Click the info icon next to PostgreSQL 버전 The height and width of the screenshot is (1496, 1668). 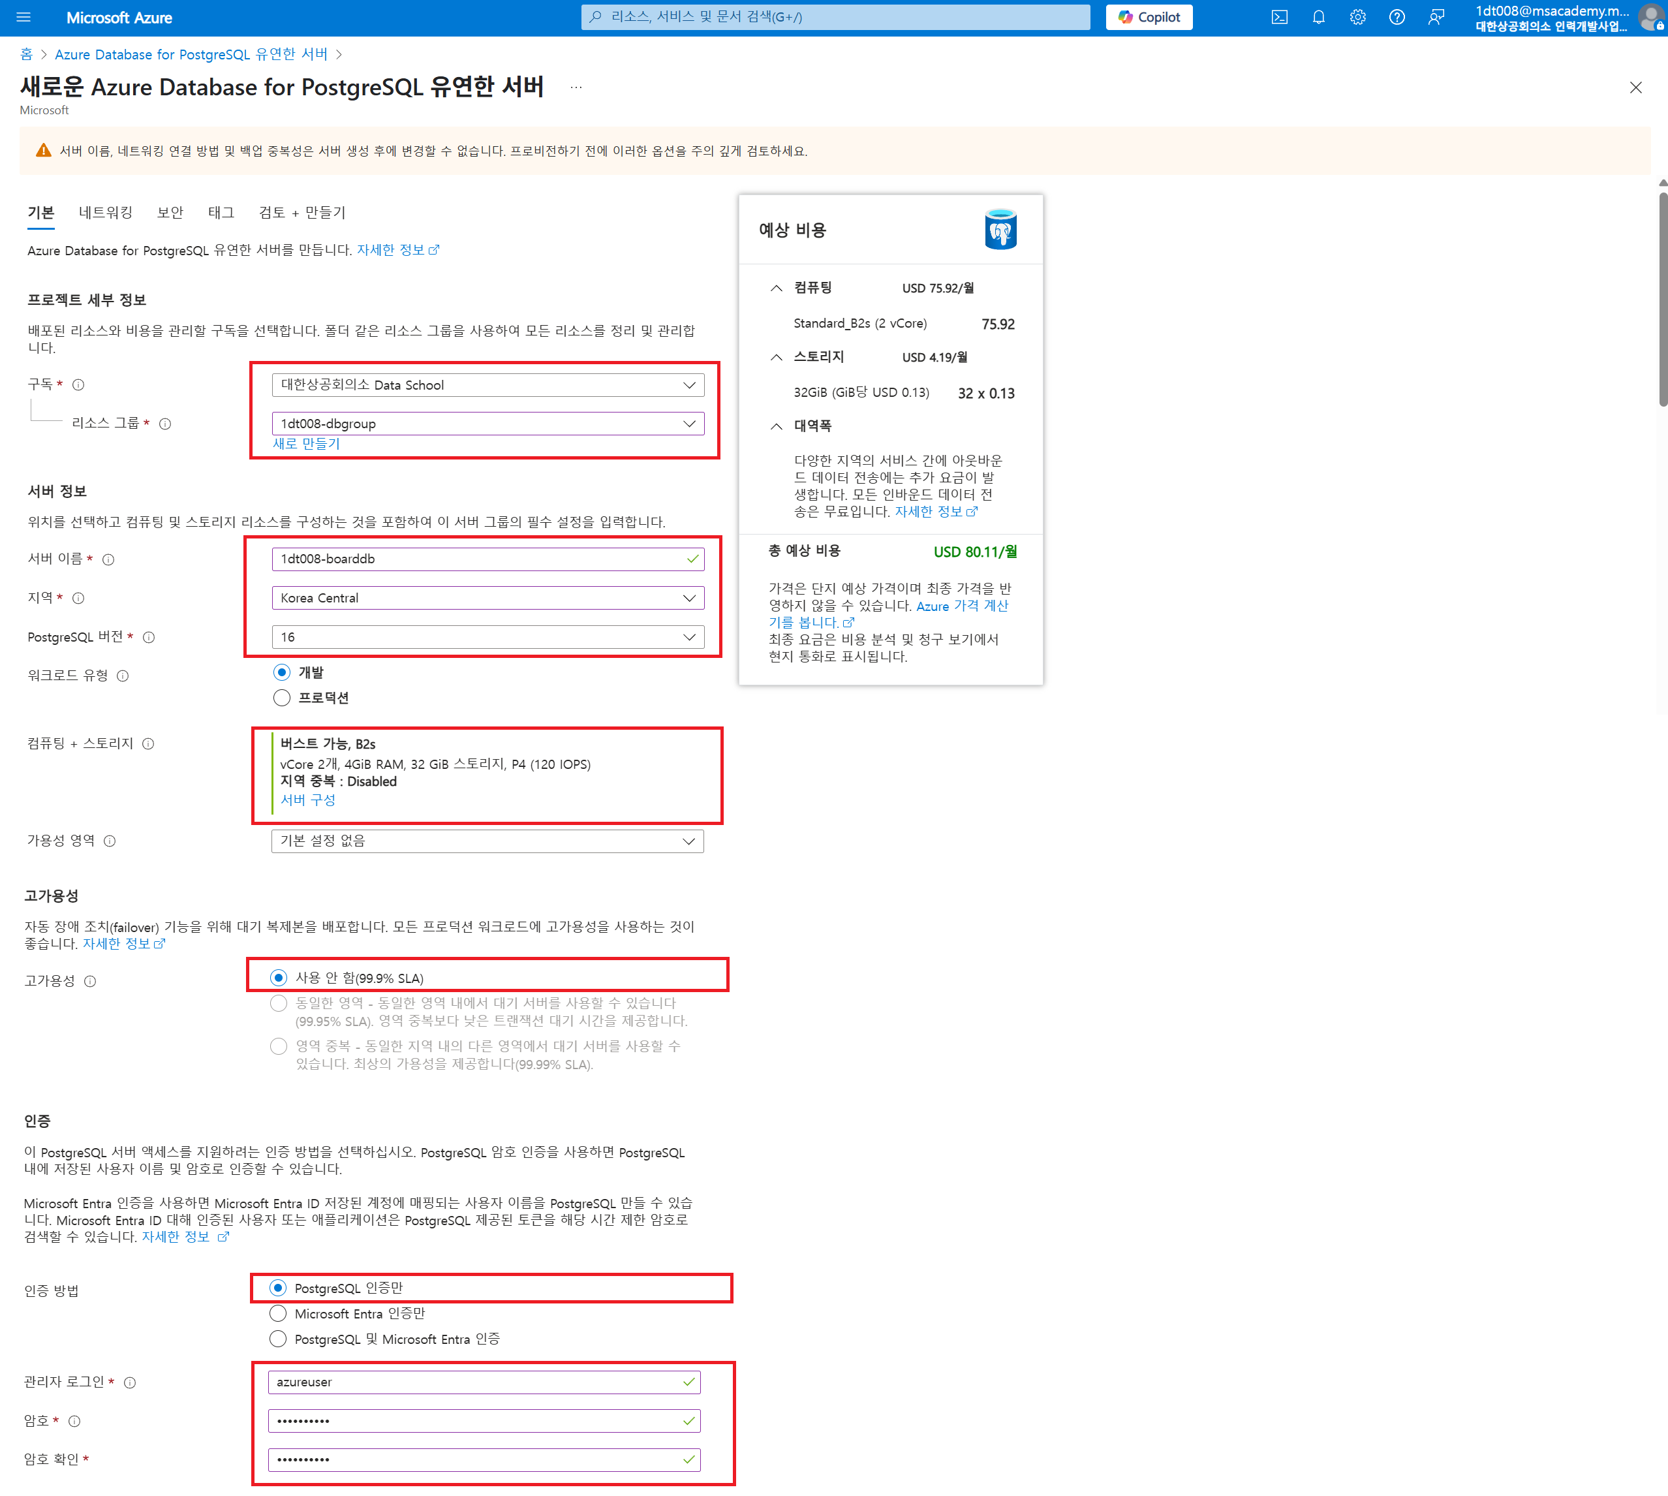tap(149, 638)
